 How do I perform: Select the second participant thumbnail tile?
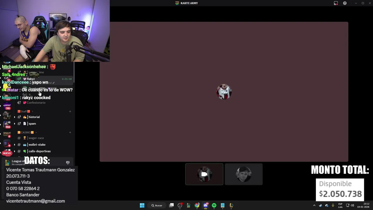[244, 174]
